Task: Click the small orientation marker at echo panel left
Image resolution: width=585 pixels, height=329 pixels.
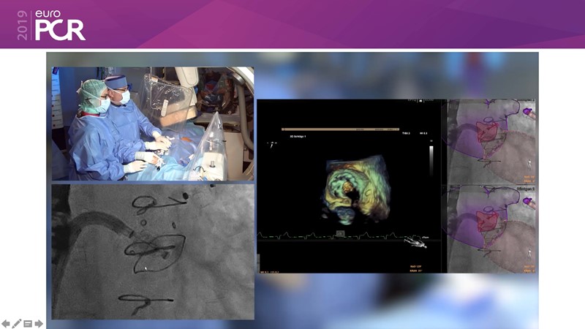Action: tap(273, 144)
